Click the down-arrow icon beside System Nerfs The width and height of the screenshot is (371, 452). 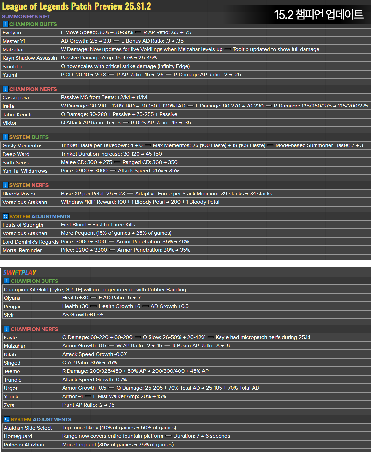pyautogui.click(x=6, y=185)
